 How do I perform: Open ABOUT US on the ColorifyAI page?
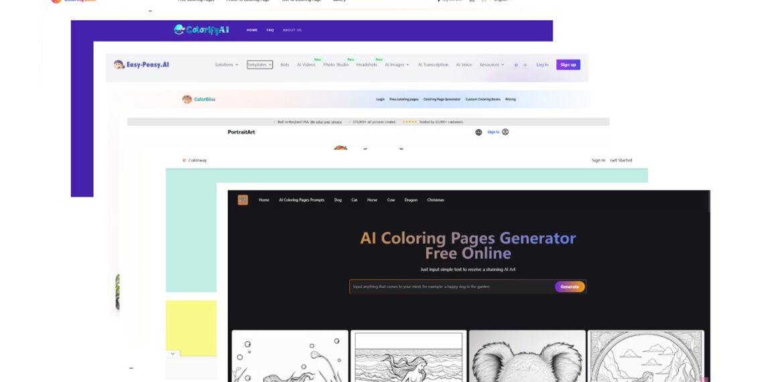(292, 30)
